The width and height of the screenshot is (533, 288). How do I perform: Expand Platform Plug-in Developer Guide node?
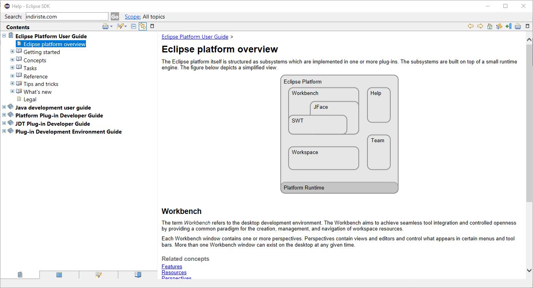(x=4, y=115)
